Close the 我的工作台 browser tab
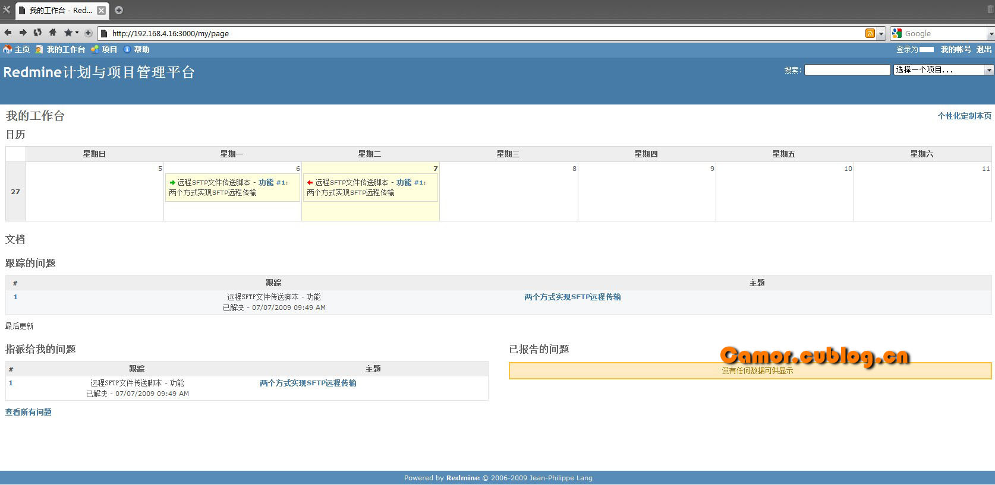Screen dimensions: 995x485 [x=101, y=10]
